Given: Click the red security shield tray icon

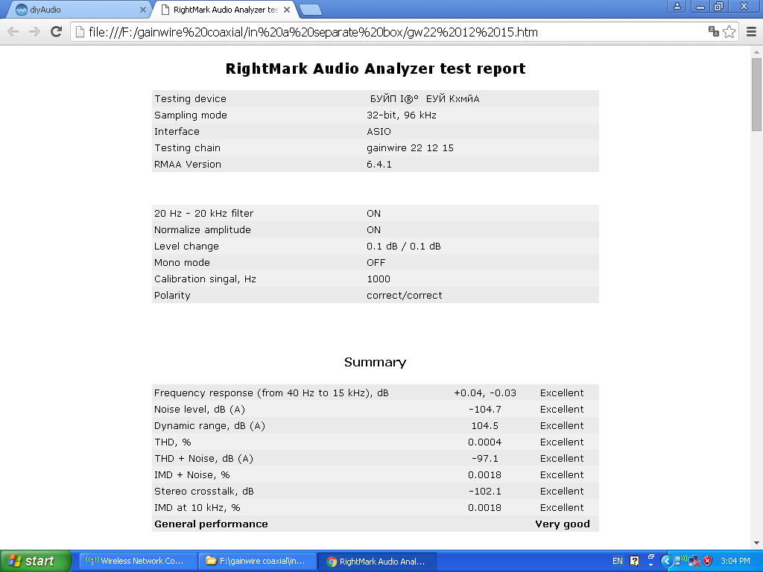Looking at the screenshot, I should [x=708, y=561].
